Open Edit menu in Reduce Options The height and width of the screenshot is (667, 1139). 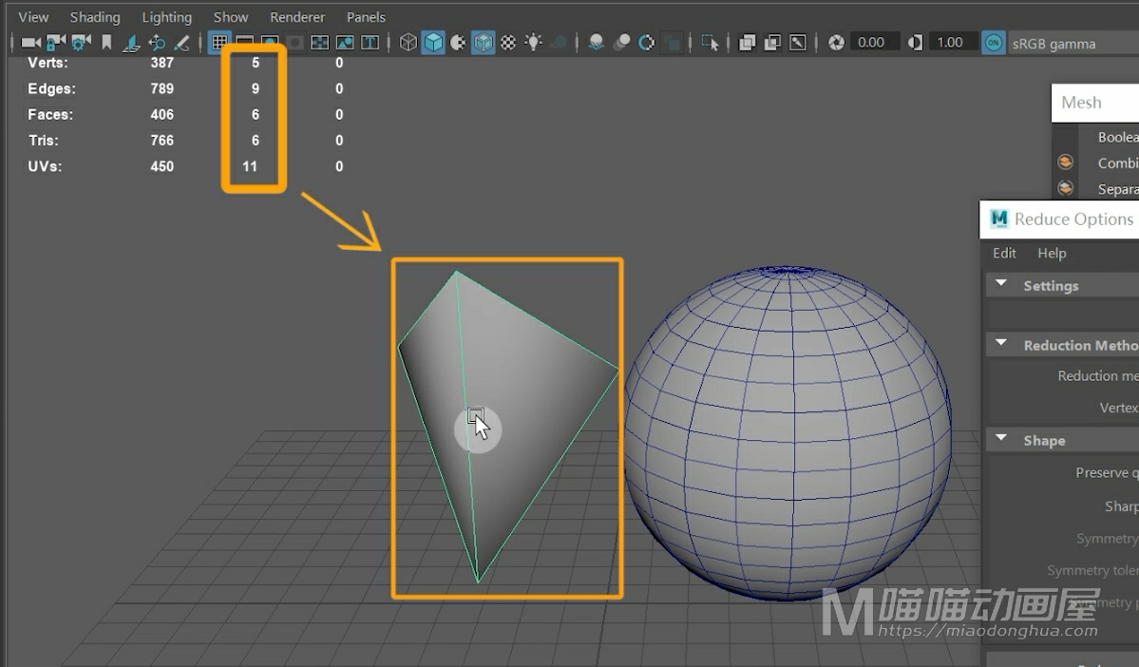(1004, 253)
